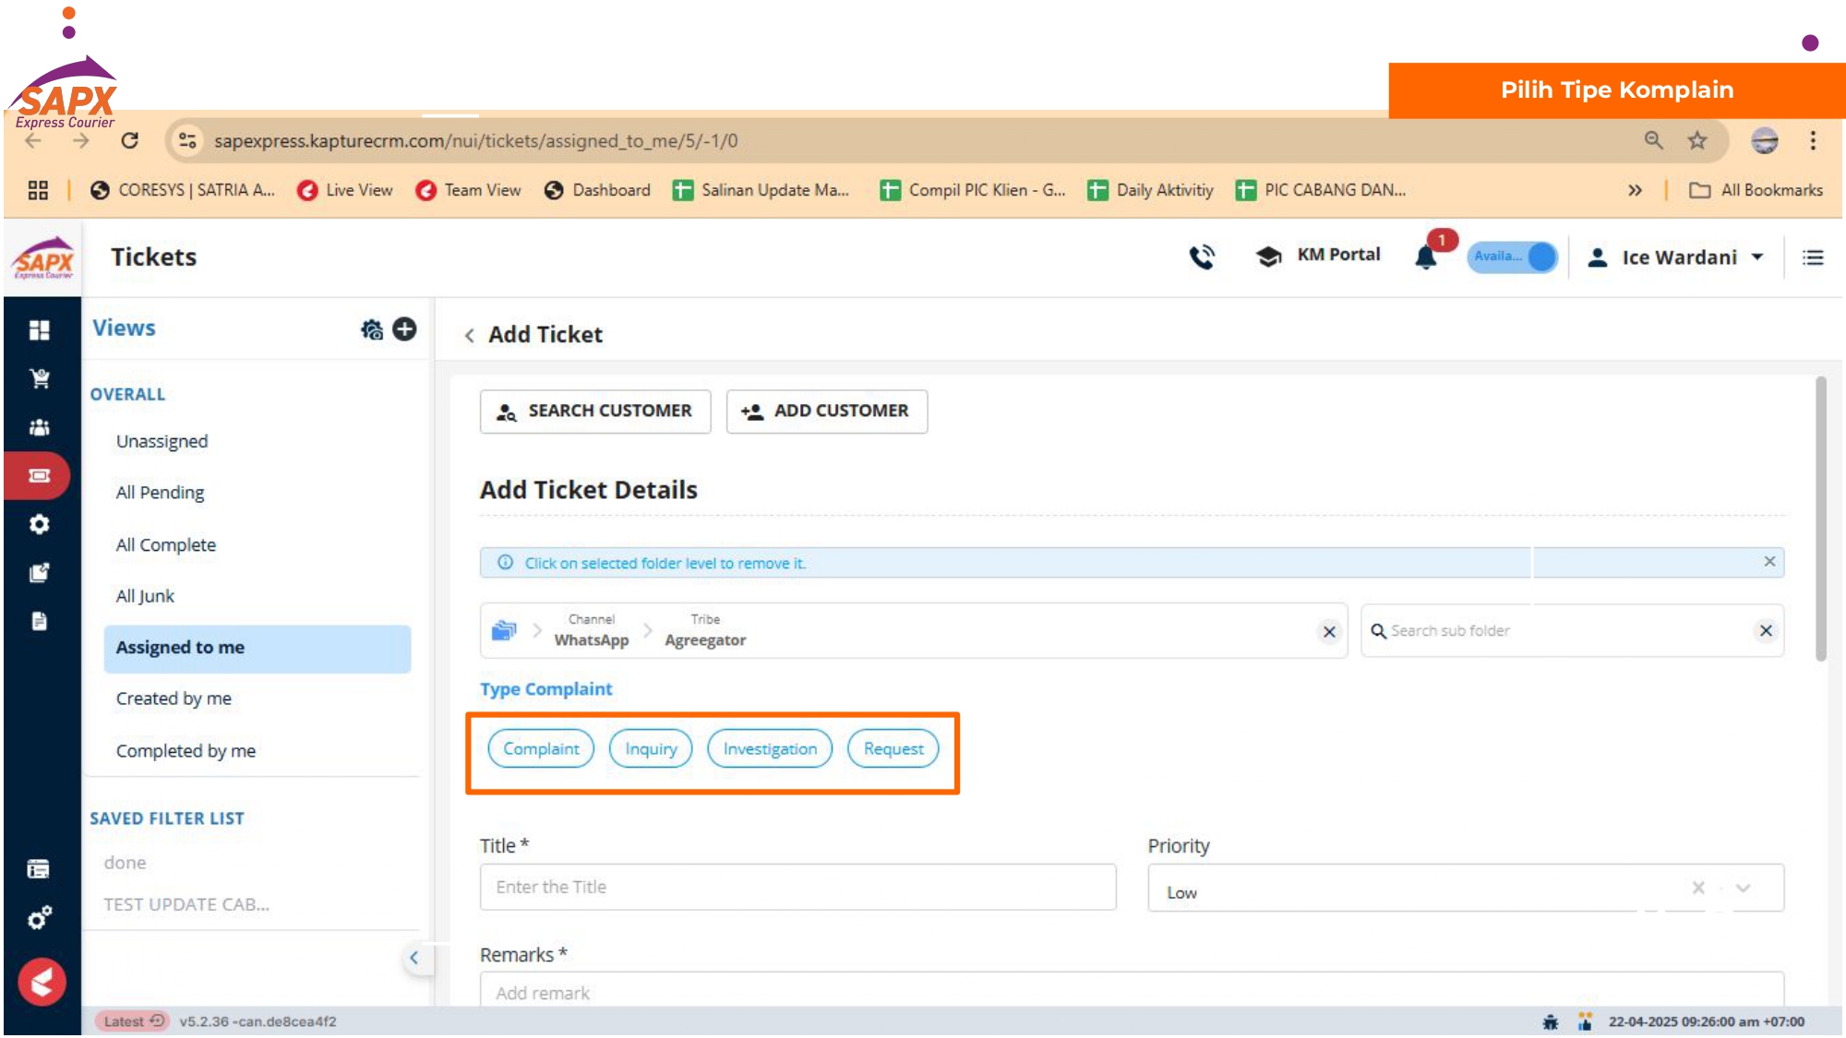The height and width of the screenshot is (1038, 1846).
Task: Select the Request type chip
Action: 893,748
